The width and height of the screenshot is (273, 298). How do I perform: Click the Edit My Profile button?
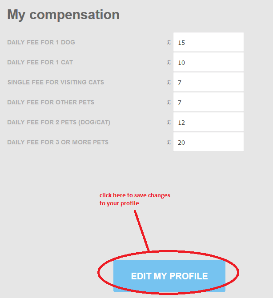(169, 276)
